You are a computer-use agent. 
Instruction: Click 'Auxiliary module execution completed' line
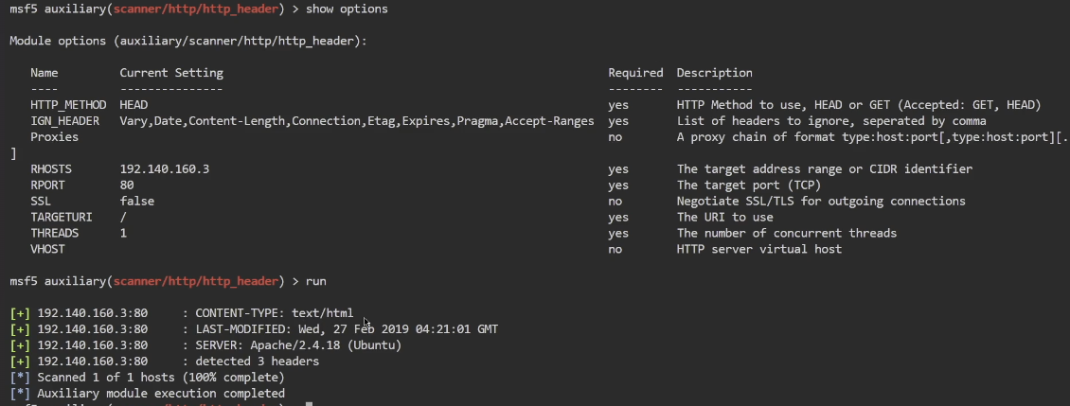tap(161, 394)
